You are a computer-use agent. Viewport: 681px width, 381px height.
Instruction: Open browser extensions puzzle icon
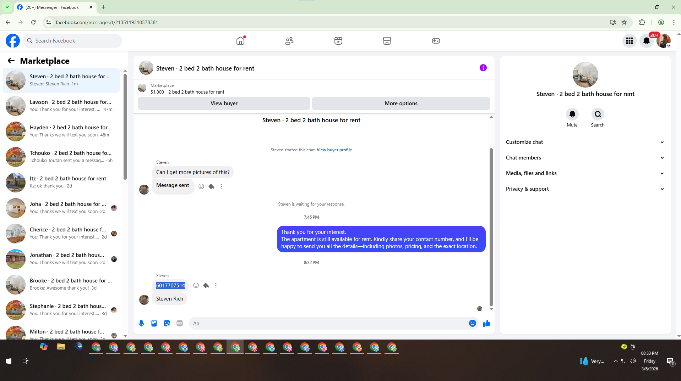[x=642, y=22]
